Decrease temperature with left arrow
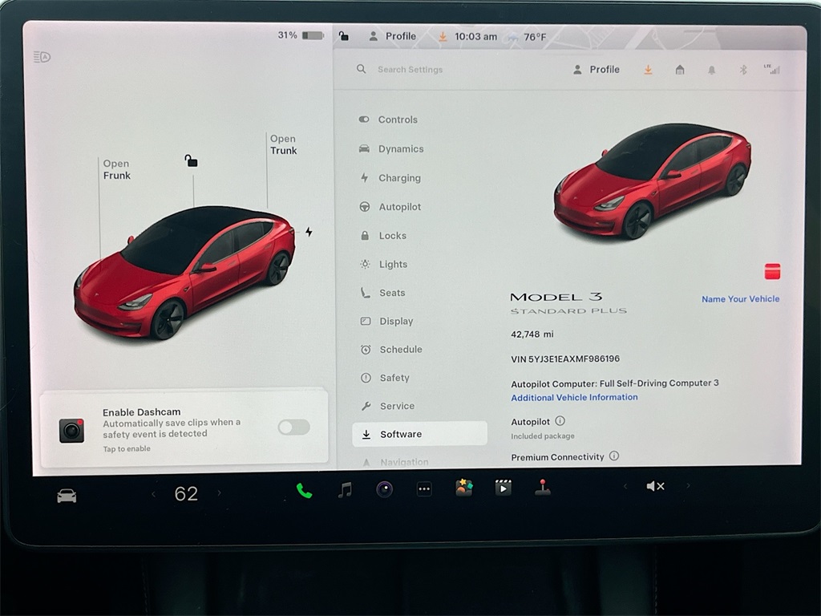 click(x=154, y=494)
